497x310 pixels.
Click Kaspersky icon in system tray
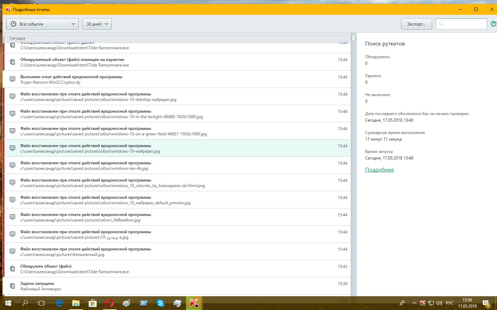point(423,303)
